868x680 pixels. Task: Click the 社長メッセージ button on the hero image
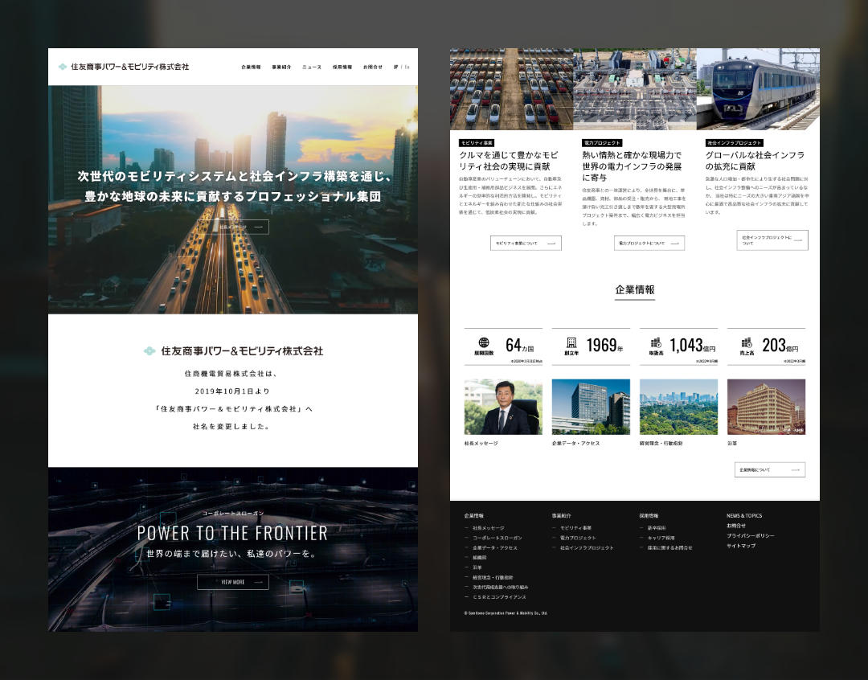(232, 227)
